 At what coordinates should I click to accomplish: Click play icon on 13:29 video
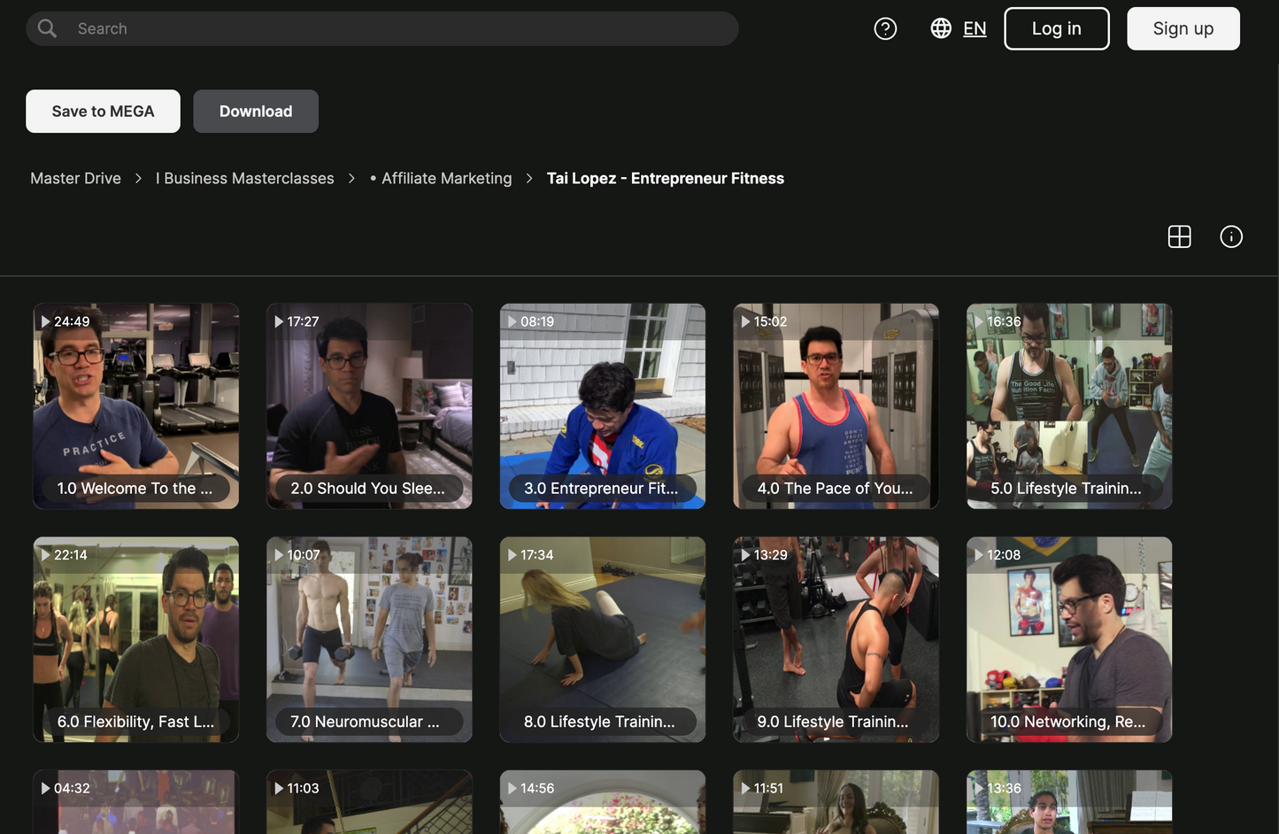(x=745, y=555)
